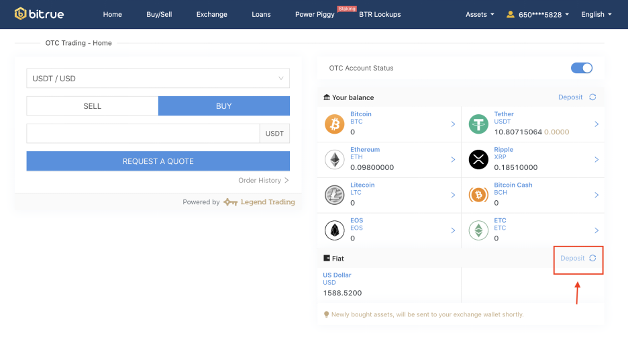Toggle the OTC Account Status switch
The height and width of the screenshot is (356, 628).
pyautogui.click(x=581, y=68)
